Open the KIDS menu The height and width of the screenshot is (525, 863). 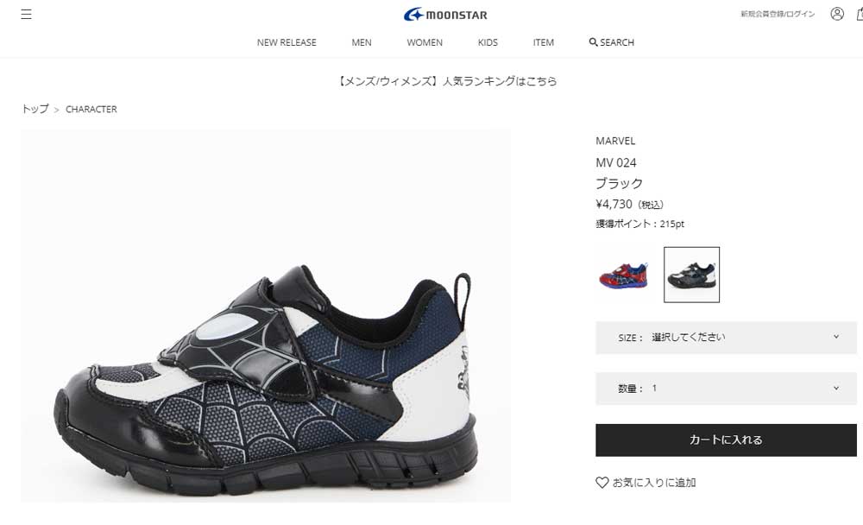tap(488, 42)
